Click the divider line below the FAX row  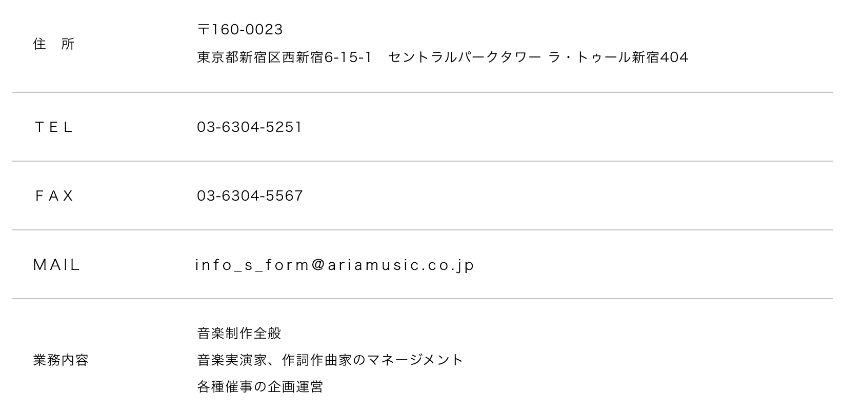tap(423, 230)
